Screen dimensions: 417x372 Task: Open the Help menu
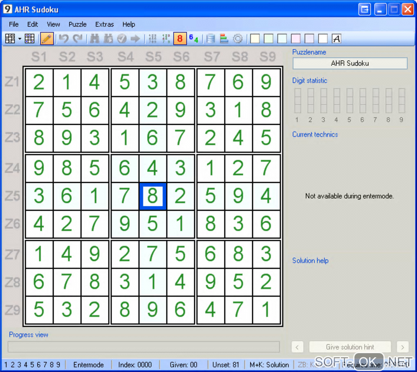(129, 24)
